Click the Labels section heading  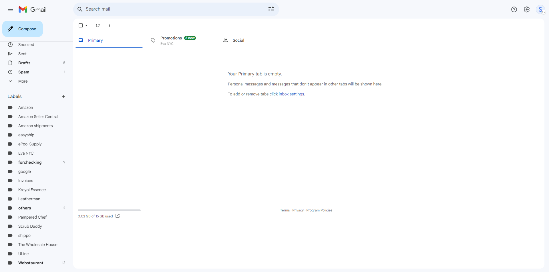tap(15, 97)
